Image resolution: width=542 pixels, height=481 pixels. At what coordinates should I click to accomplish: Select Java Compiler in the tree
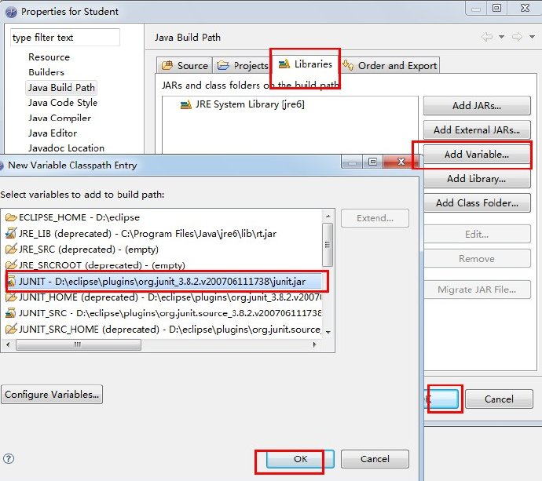pos(60,118)
